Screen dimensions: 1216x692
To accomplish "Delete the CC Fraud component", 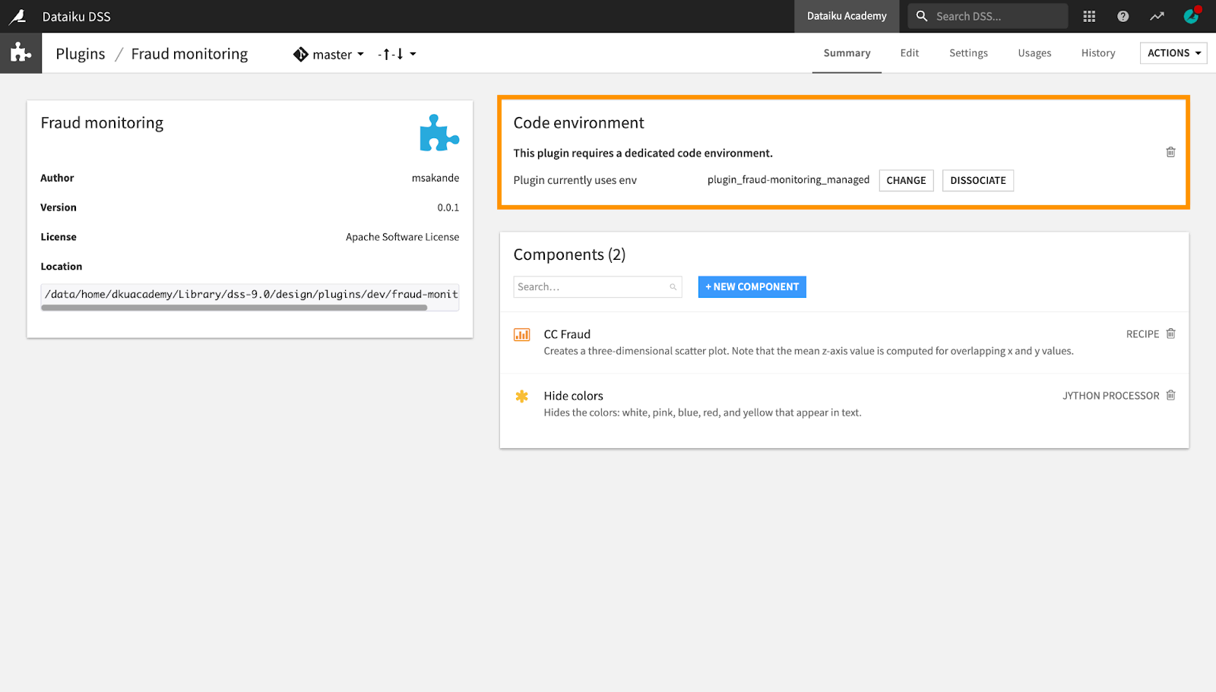I will pos(1170,333).
